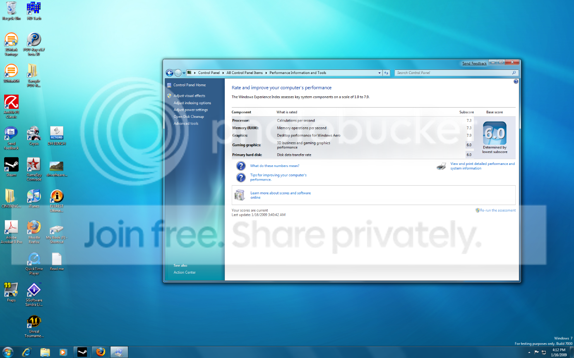Select the CINEBENCH folder on desktop
574x358 pixels.
tap(11, 198)
